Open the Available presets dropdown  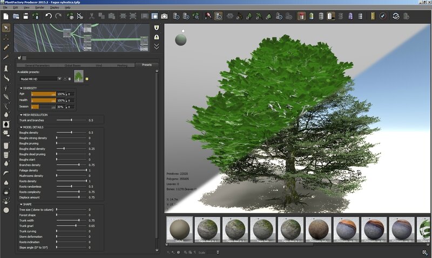58,79
